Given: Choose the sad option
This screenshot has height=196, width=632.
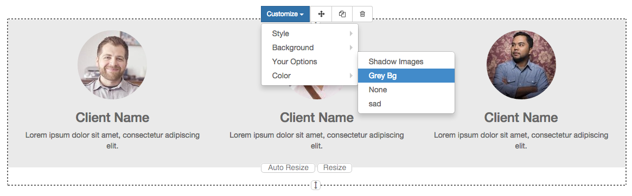Looking at the screenshot, I should [x=406, y=104].
